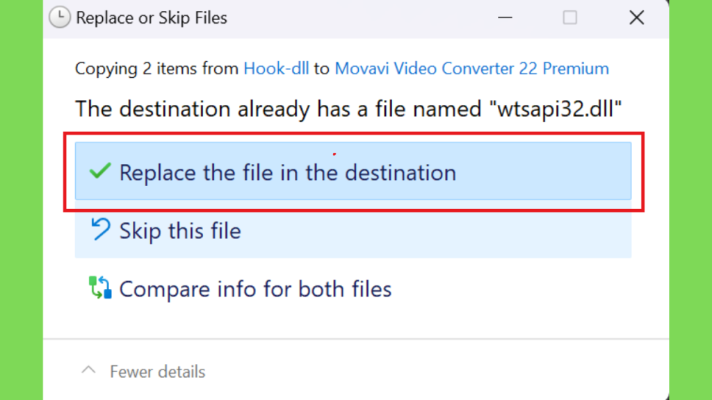Open Movavi Video Converter 22 Premium link
Screen dimensions: 712x400
tap(472, 69)
